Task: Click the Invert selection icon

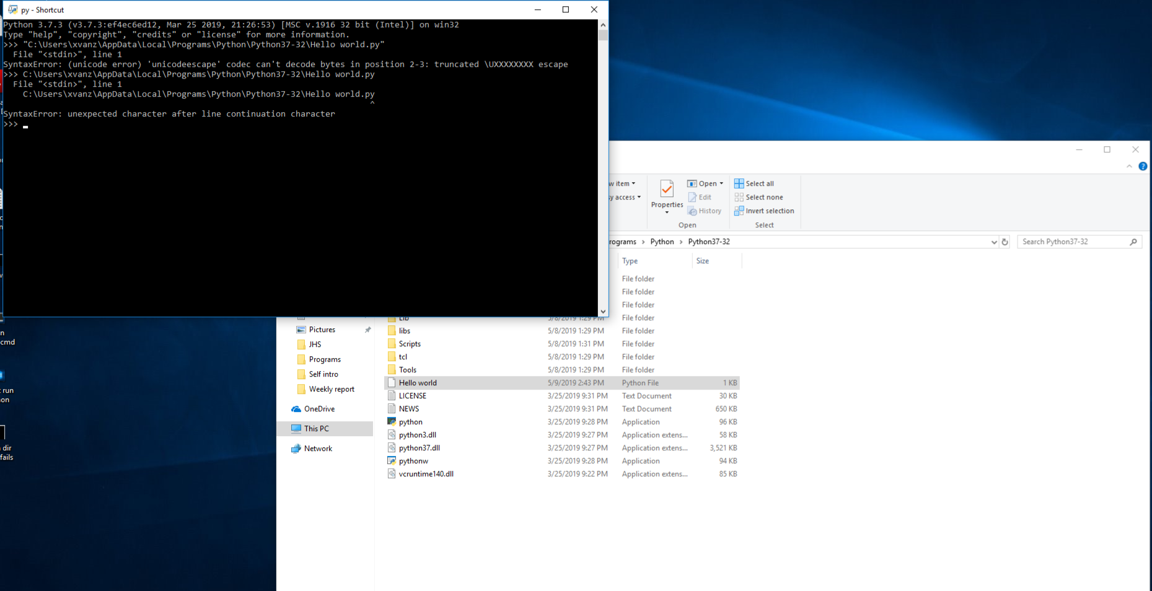Action: pyautogui.click(x=739, y=211)
